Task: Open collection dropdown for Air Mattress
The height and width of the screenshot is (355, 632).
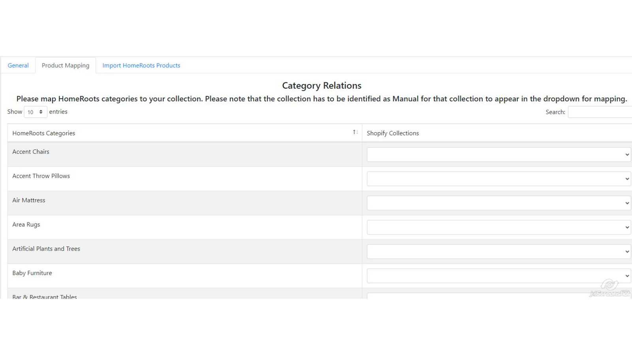Action: [499, 203]
